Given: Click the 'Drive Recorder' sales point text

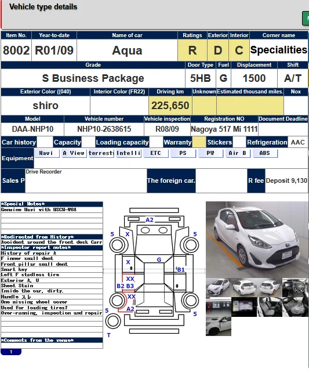Looking at the screenshot, I should (x=43, y=172).
